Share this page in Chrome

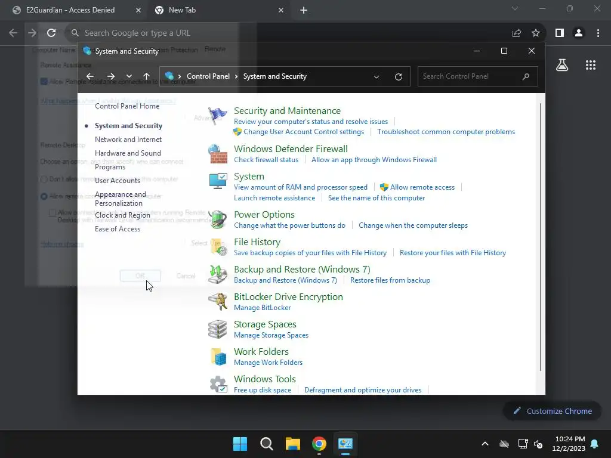click(x=517, y=33)
